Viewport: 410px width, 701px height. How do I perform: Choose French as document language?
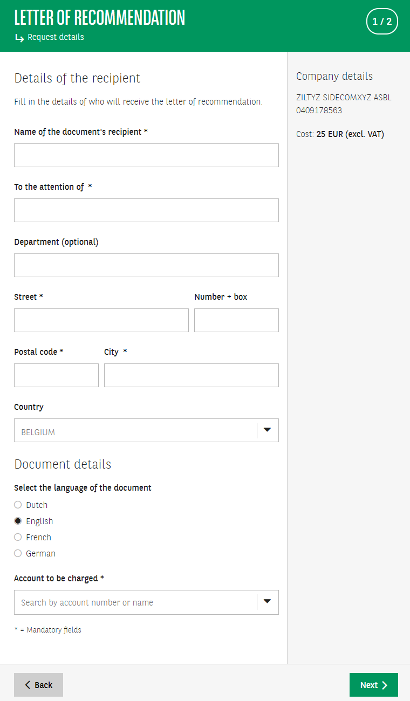pos(18,538)
